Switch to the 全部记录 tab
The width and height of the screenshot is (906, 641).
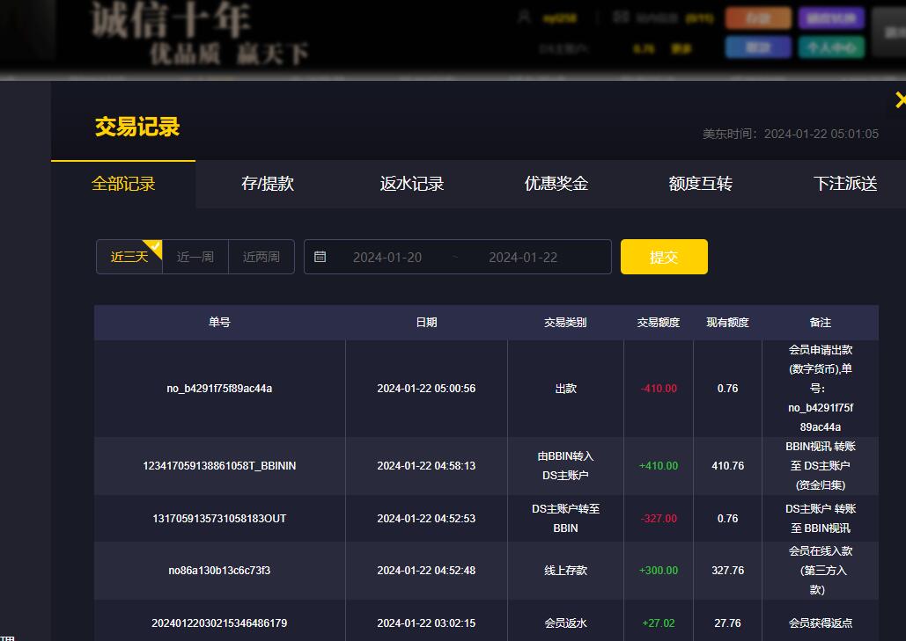pos(123,184)
